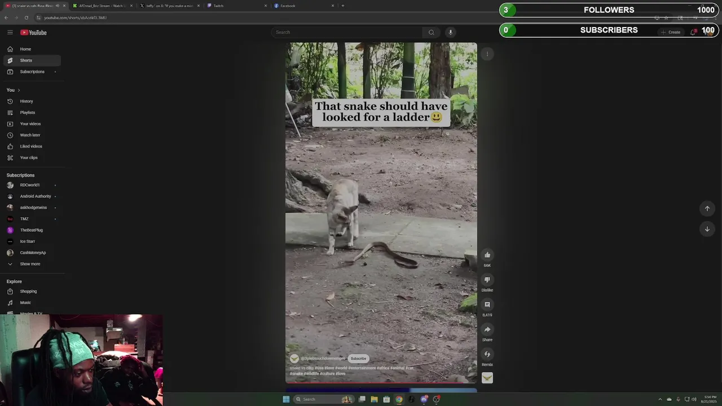The height and width of the screenshot is (406, 722).
Task: Open the Short's sound thumbnail
Action: click(x=487, y=378)
